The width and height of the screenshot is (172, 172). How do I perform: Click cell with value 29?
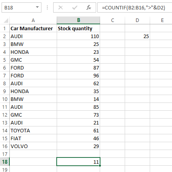pyautogui.click(x=79, y=146)
